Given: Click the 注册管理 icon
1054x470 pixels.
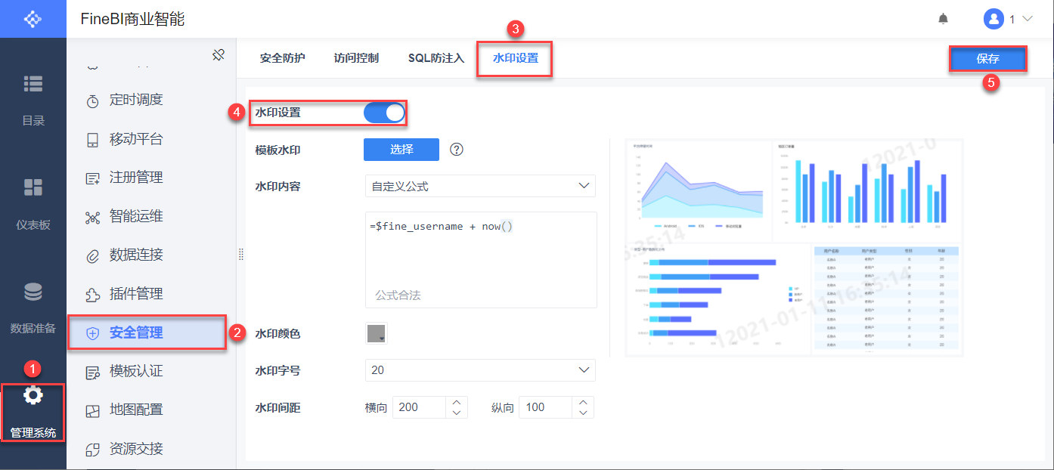Looking at the screenshot, I should coord(93,178).
